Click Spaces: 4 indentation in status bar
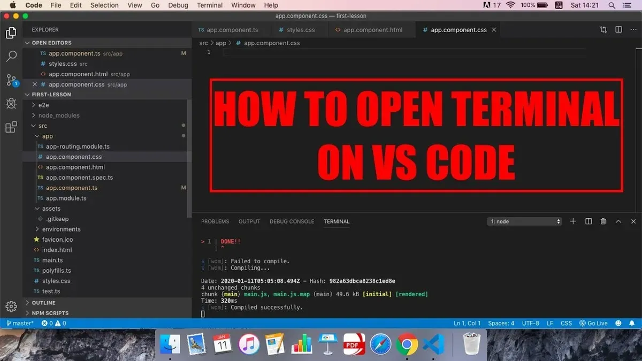The width and height of the screenshot is (642, 361). pos(501,323)
